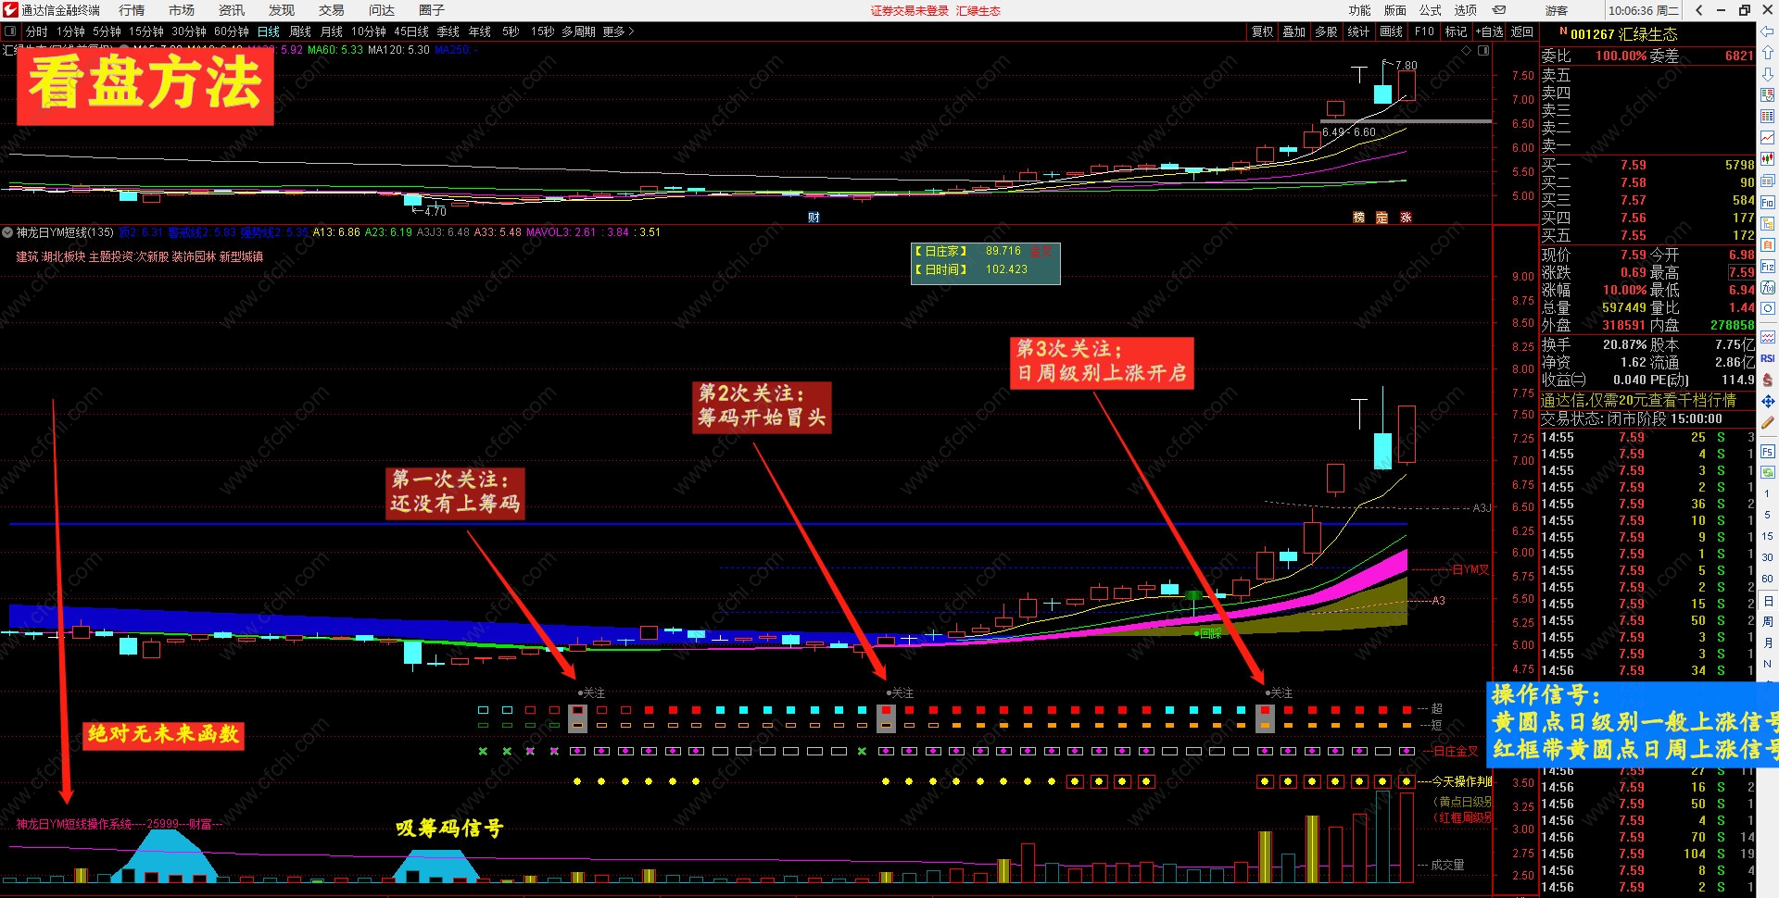Click the back chevron in title bar
Viewport: 1779px width, 898px height.
1698,10
